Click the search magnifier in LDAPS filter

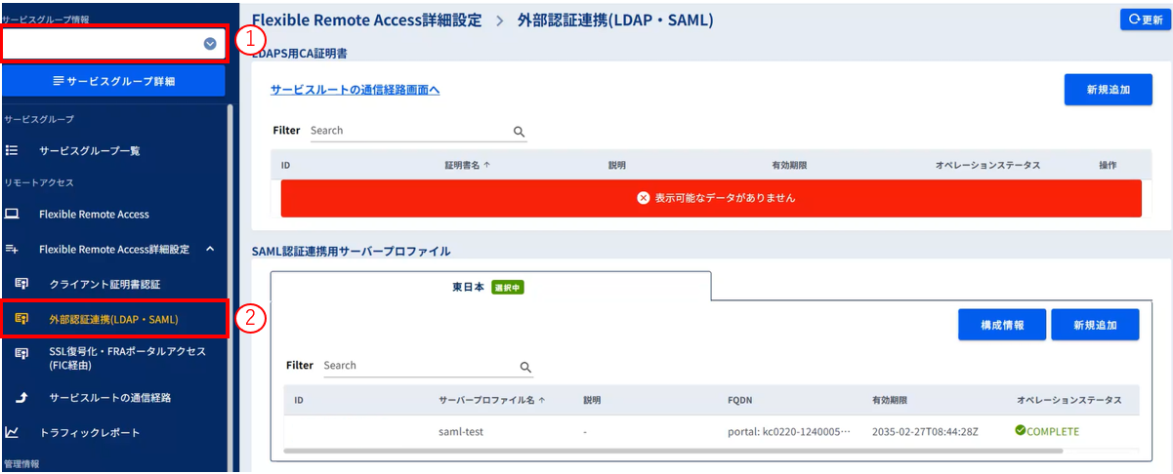point(519,132)
